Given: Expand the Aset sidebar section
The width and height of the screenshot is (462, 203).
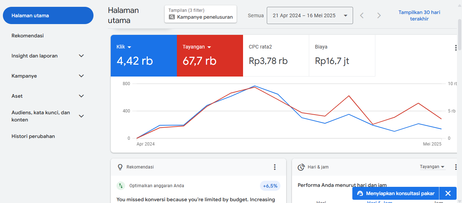Looking at the screenshot, I should 81,96.
